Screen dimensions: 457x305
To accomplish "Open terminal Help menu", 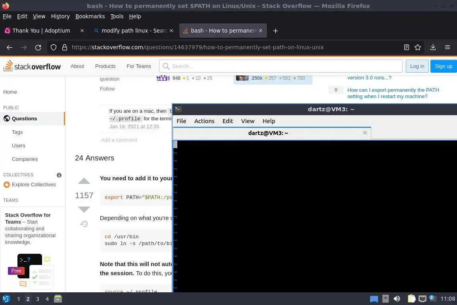I will click(x=269, y=121).
